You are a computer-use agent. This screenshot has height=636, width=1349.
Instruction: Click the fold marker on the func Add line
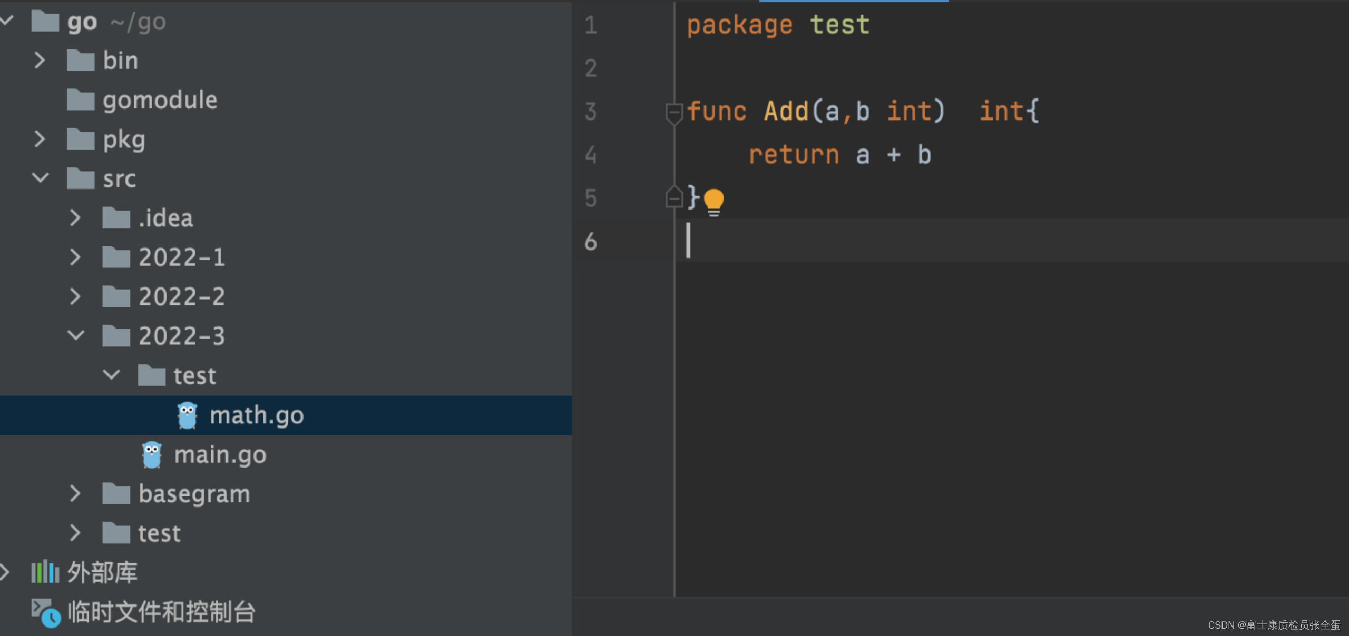[x=673, y=113]
